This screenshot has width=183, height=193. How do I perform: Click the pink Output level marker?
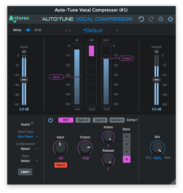pos(127,58)
